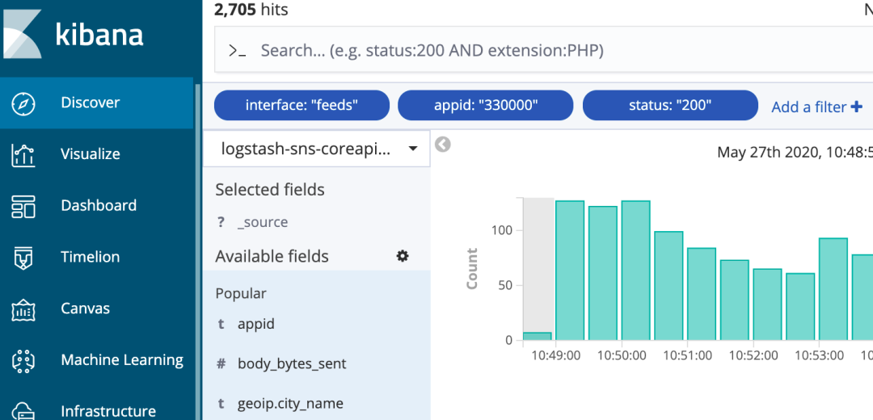Image resolution: width=873 pixels, height=420 pixels.
Task: Click the Available fields heading
Action: tap(272, 257)
